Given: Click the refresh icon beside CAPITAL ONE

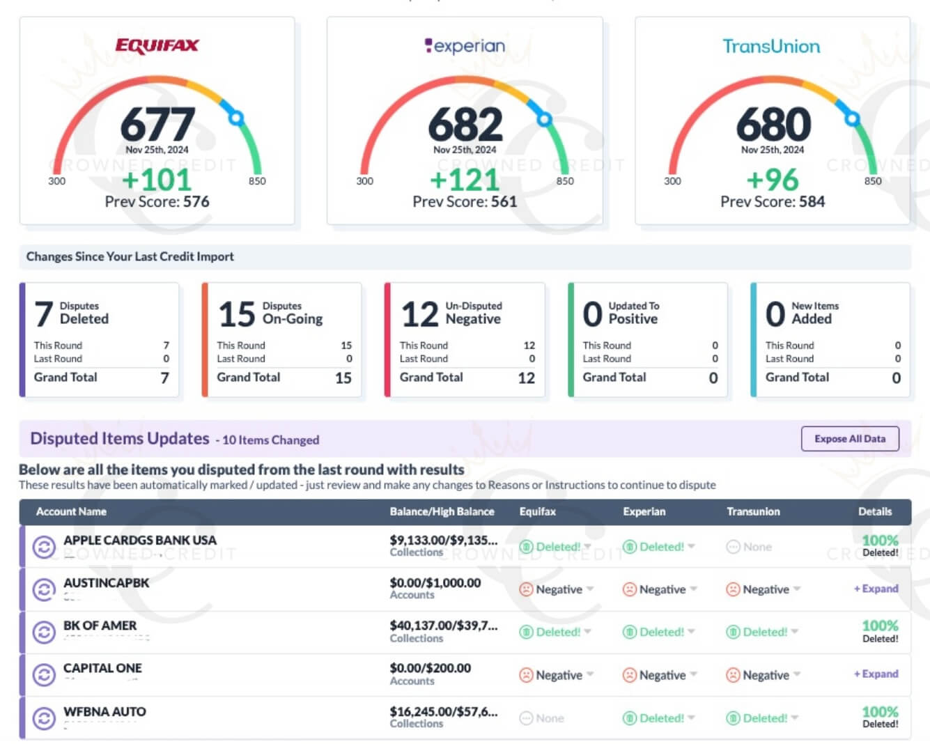Looking at the screenshot, I should [44, 675].
